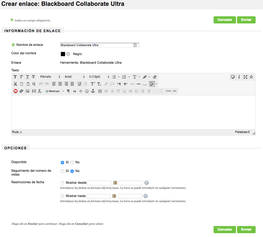
Task: Expand the editor to fullscreen
Action: click(x=245, y=77)
